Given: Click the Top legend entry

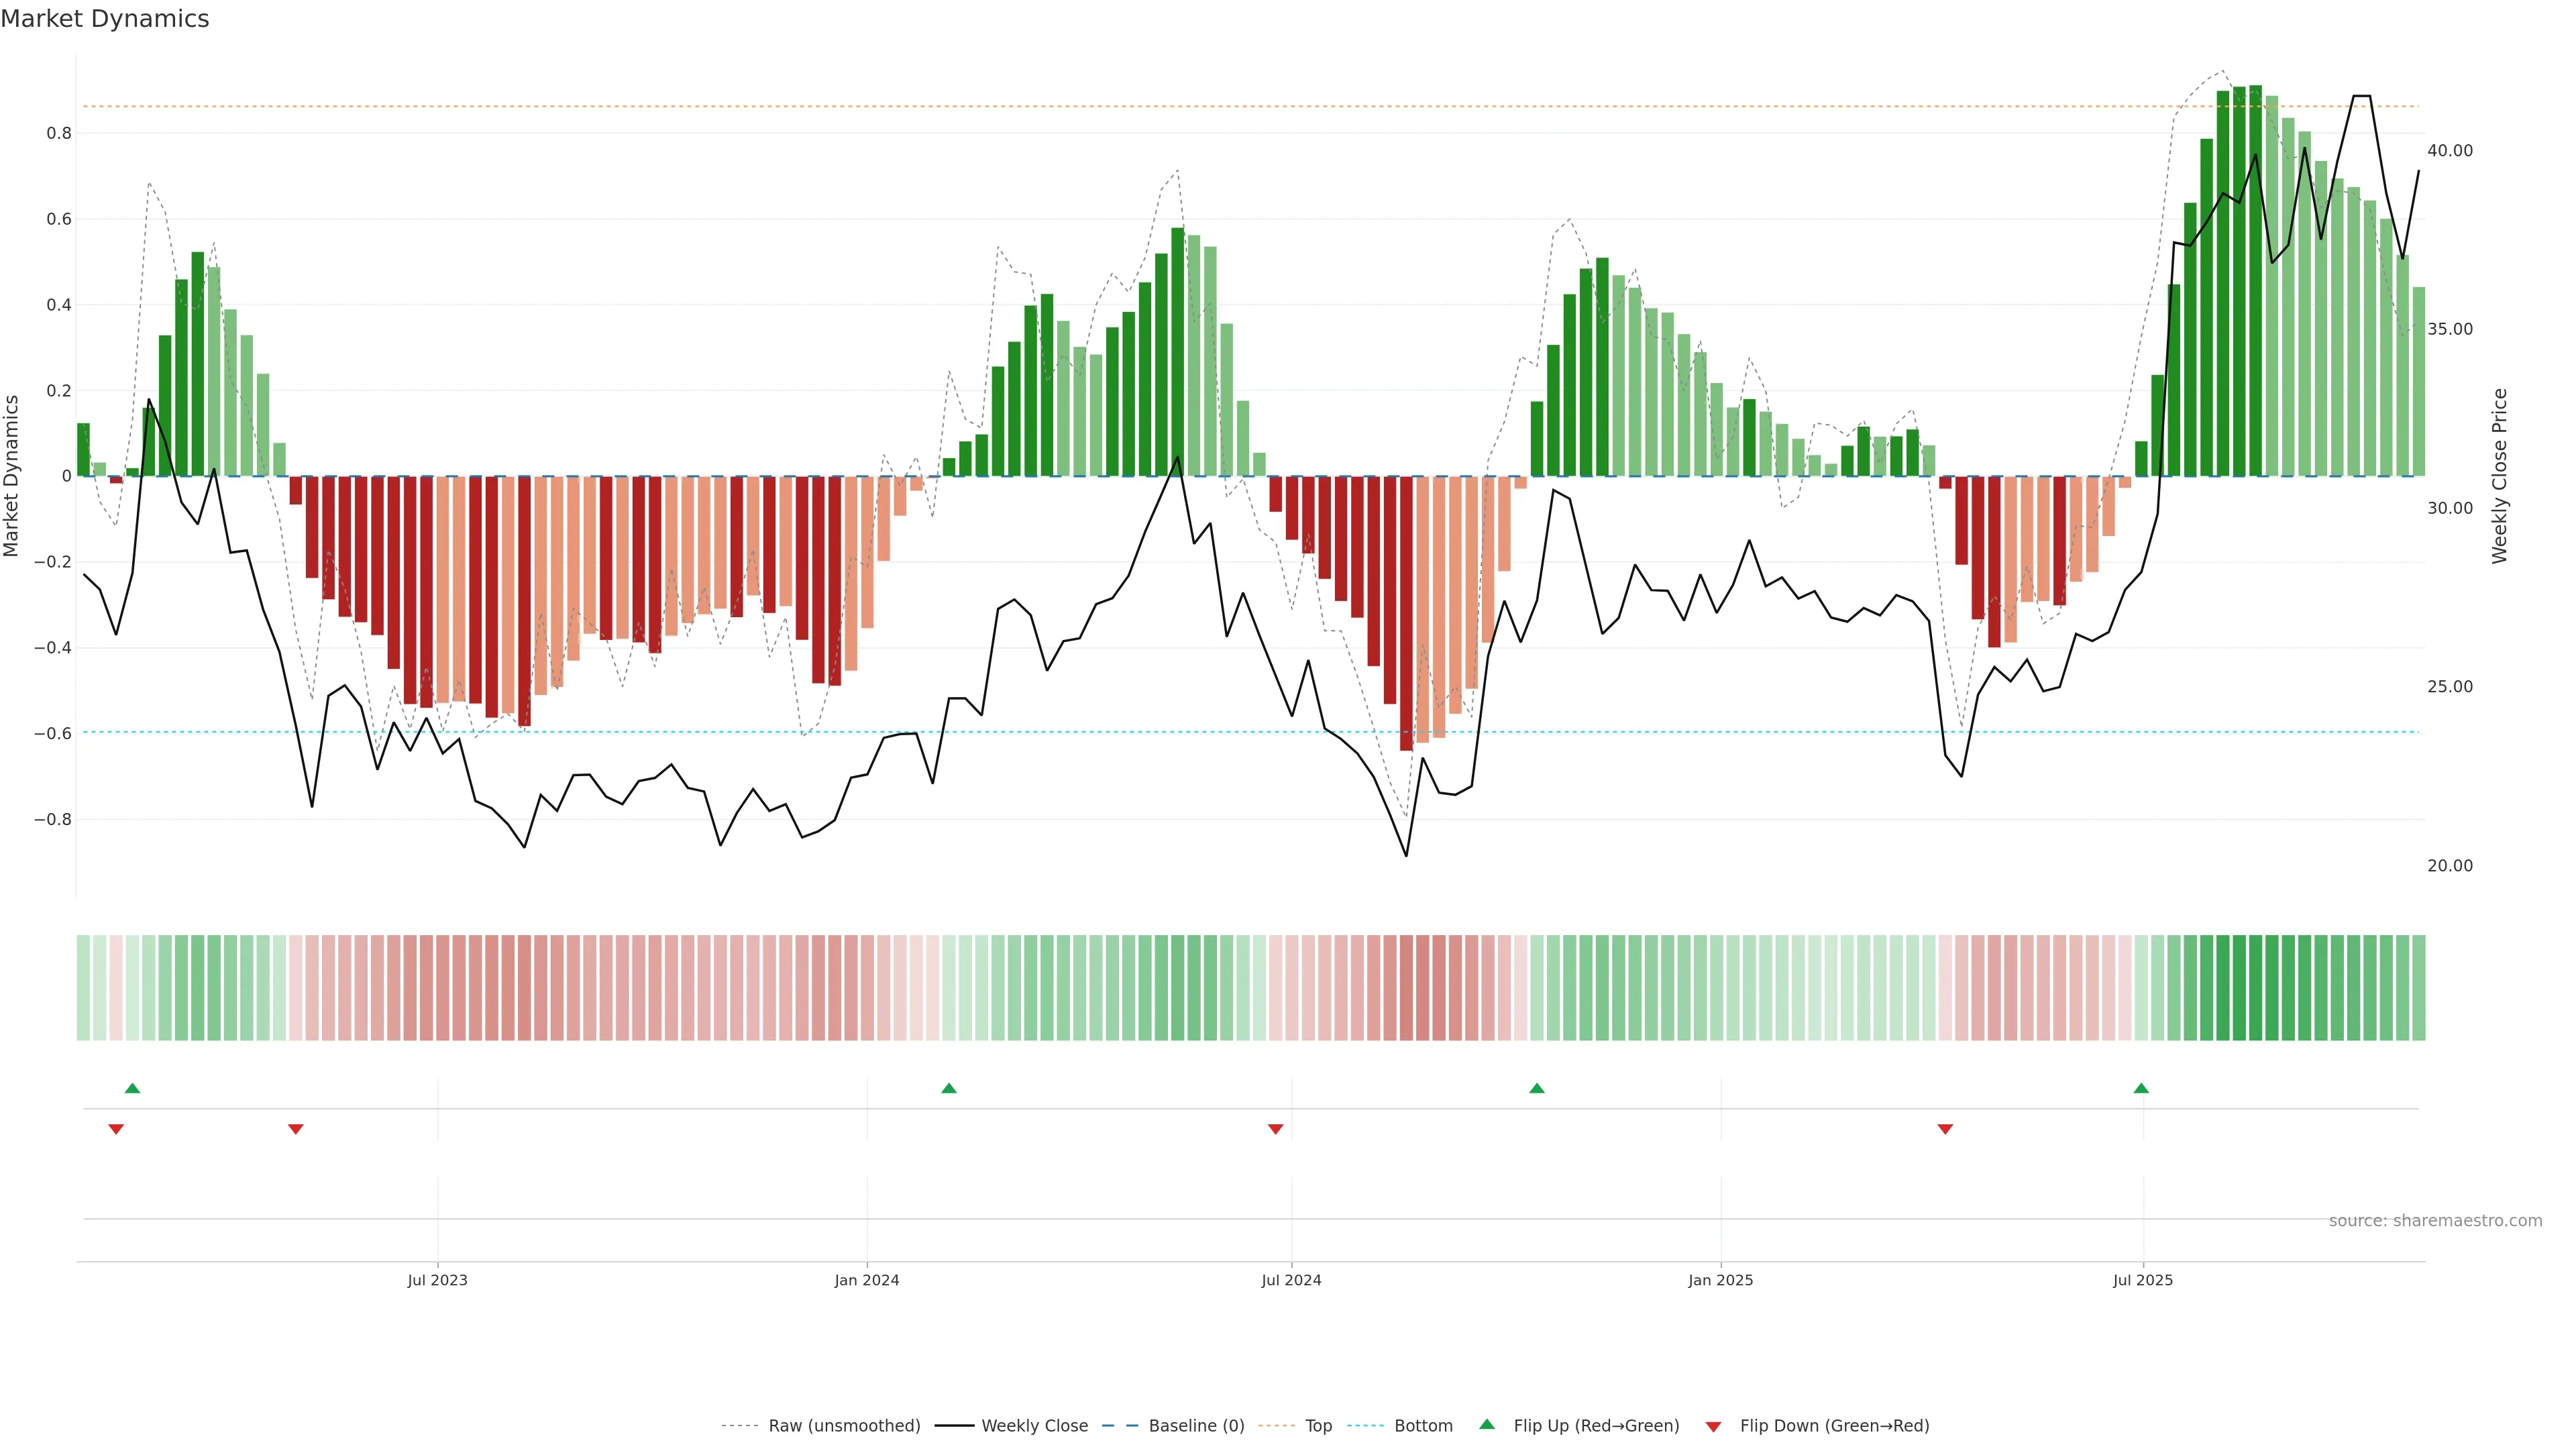Looking at the screenshot, I should [x=1318, y=1425].
